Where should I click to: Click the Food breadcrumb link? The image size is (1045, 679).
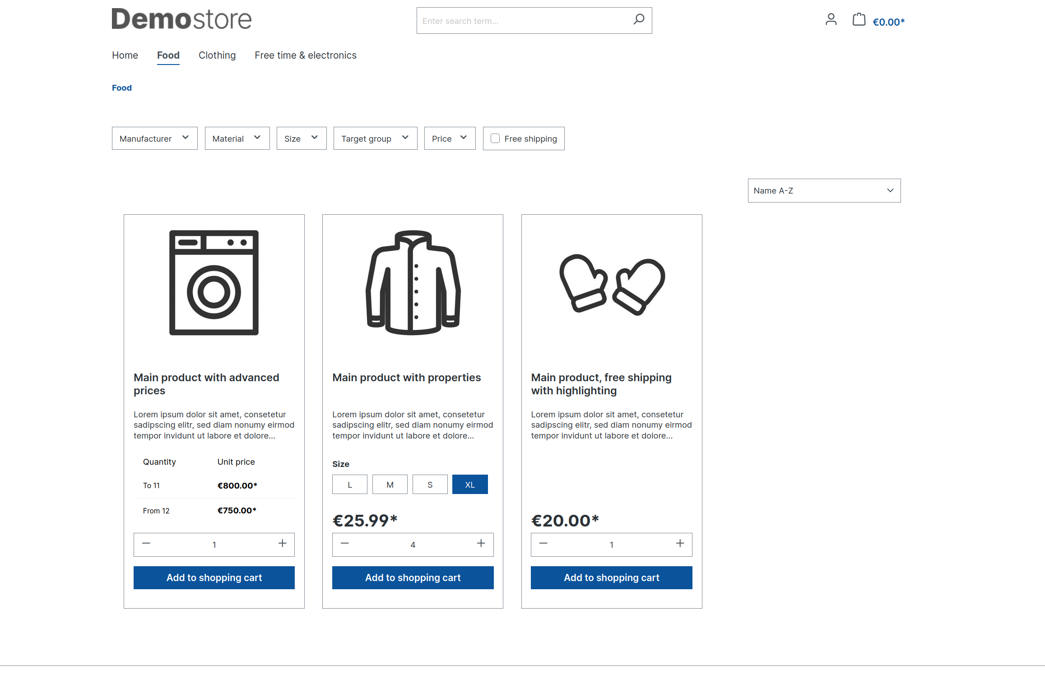[x=122, y=88]
